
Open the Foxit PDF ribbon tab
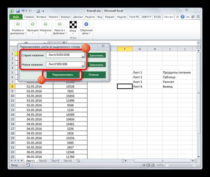(134, 17)
